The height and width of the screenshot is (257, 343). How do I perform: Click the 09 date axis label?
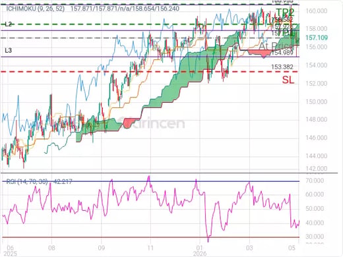(x=102, y=248)
